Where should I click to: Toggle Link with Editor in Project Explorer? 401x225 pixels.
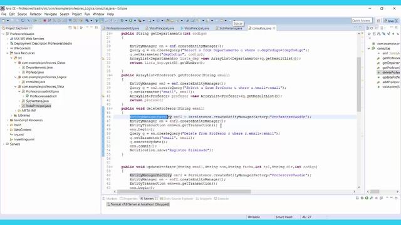[75, 27]
